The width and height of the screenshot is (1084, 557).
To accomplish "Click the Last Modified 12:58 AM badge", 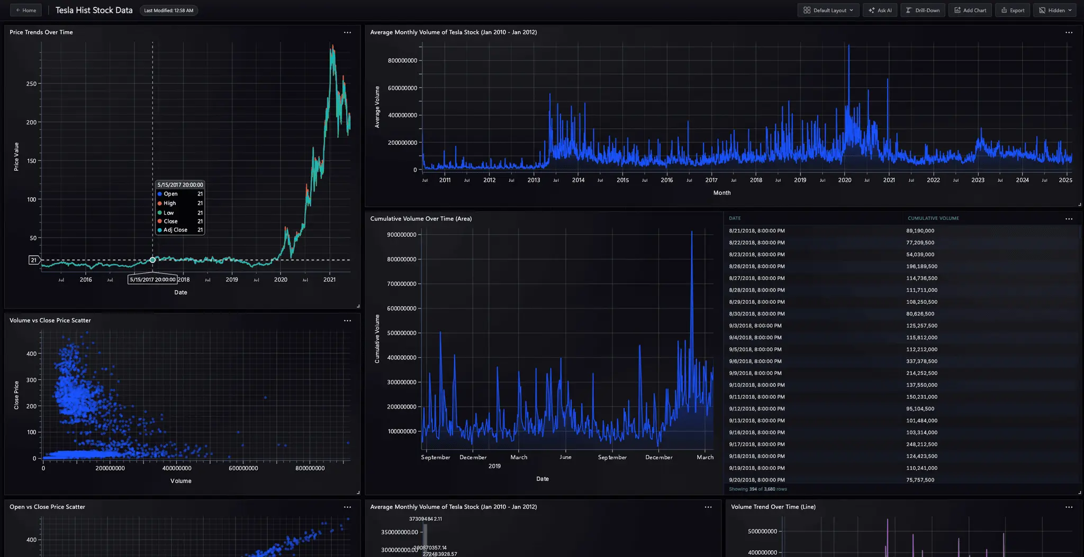I will [x=169, y=11].
